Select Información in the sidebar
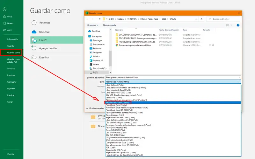Image resolution: width=255 pixels, height=159 pixels. (13, 39)
